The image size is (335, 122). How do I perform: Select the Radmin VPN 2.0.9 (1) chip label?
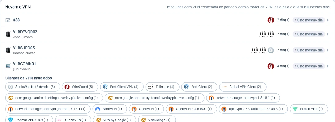32,120
